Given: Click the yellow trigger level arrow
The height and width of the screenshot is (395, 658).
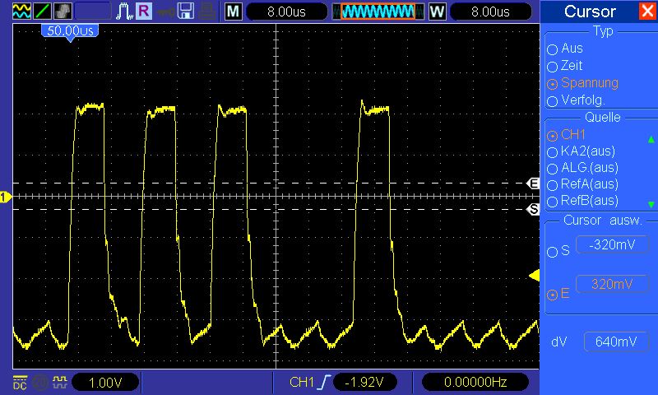Looking at the screenshot, I should (x=534, y=276).
